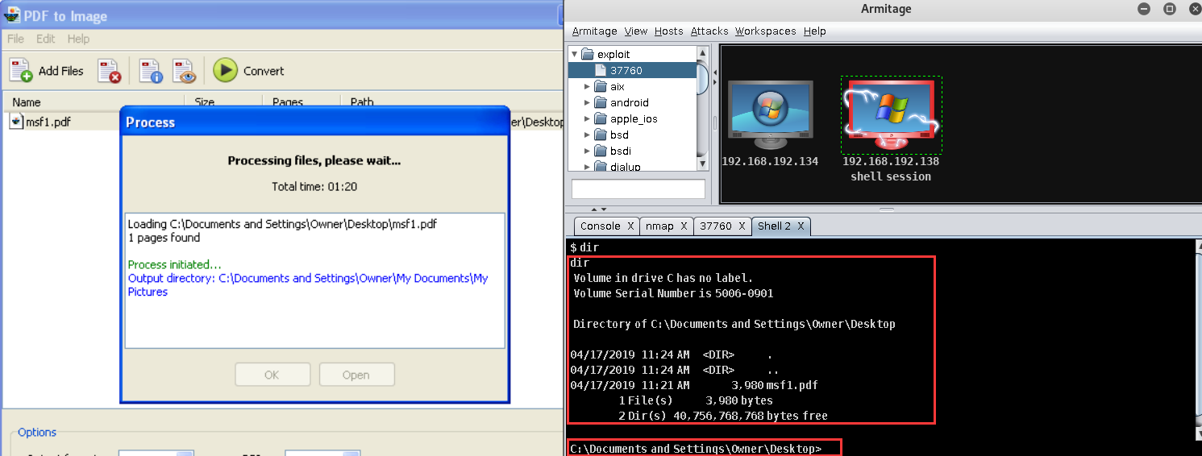Click the module tree scrollbar down arrow

703,164
